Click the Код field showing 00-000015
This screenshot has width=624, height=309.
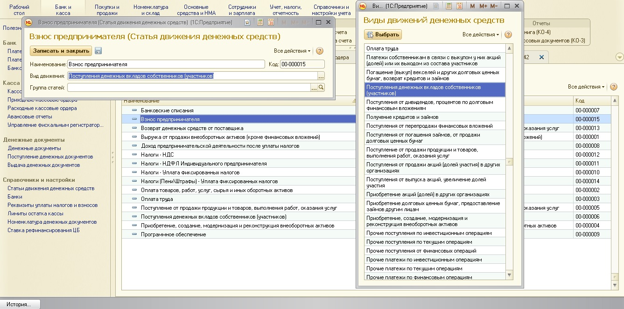302,64
